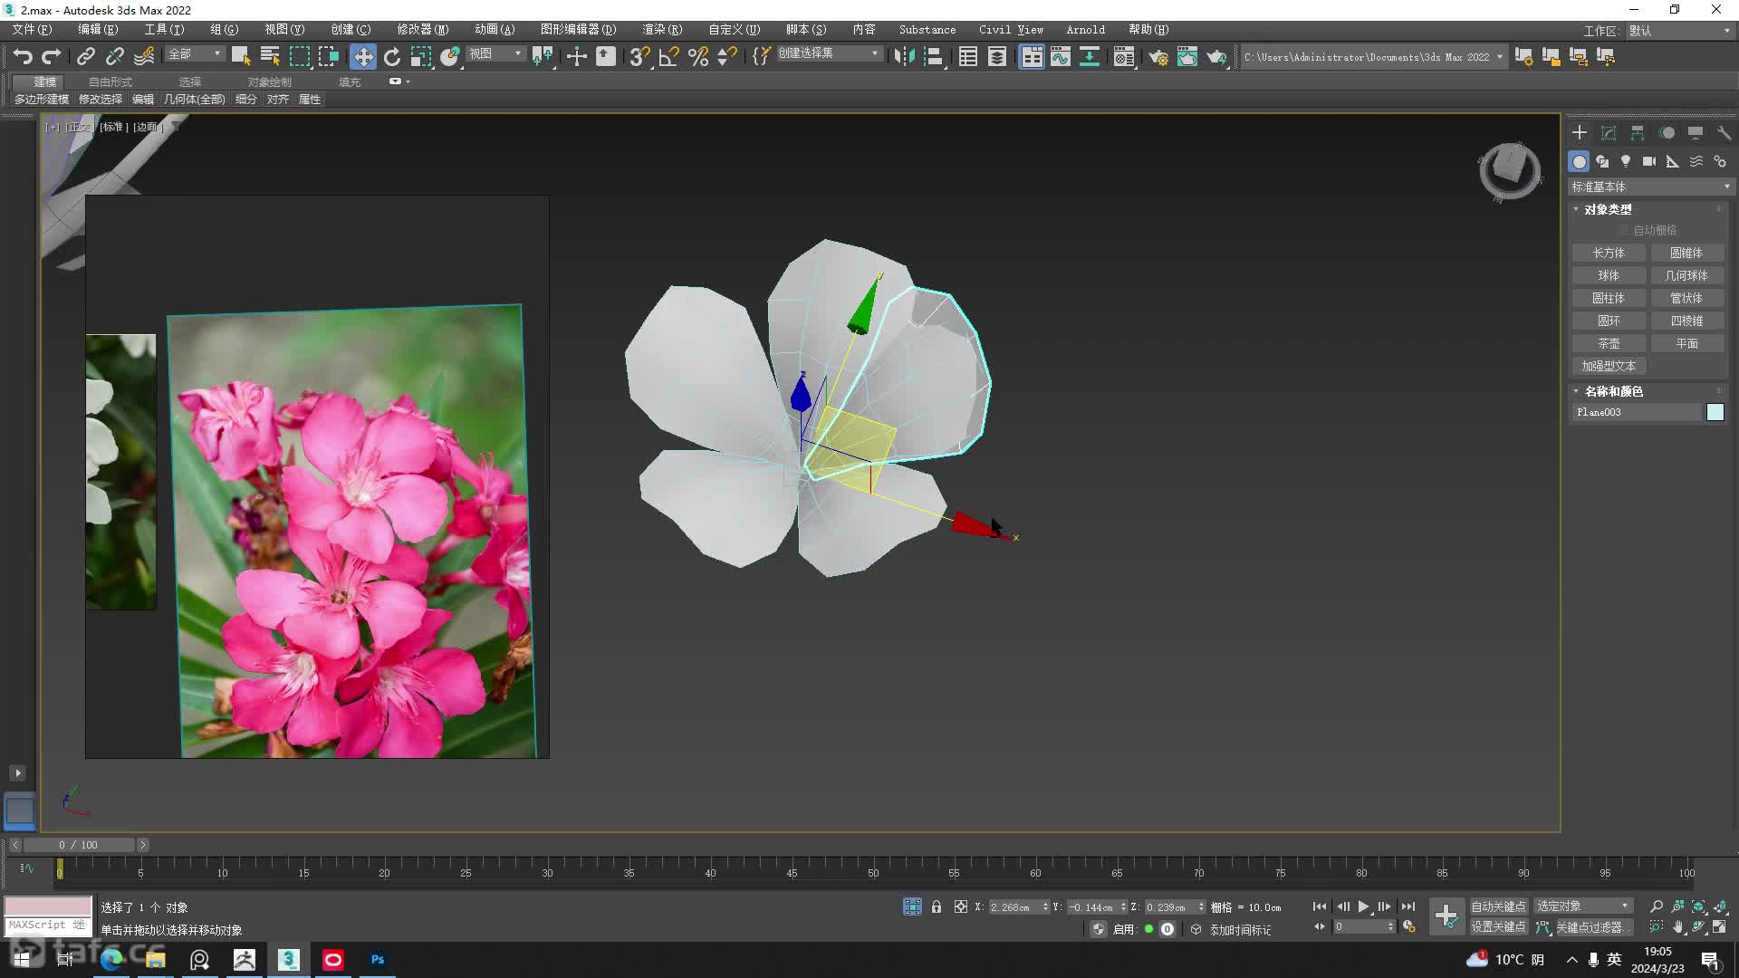The height and width of the screenshot is (978, 1739).
Task: Open the 全部 selection filter dropdown
Action: (194, 54)
